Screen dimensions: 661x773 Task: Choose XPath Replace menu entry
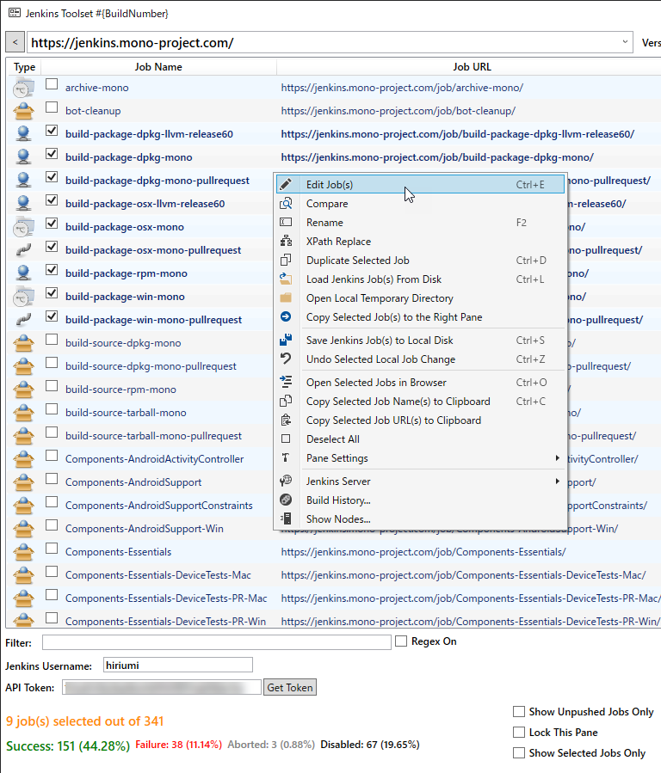[420, 242]
